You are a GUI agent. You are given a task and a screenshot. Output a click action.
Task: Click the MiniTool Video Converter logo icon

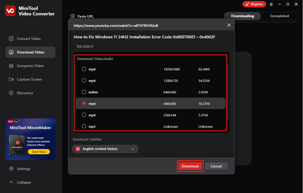click(x=10, y=11)
